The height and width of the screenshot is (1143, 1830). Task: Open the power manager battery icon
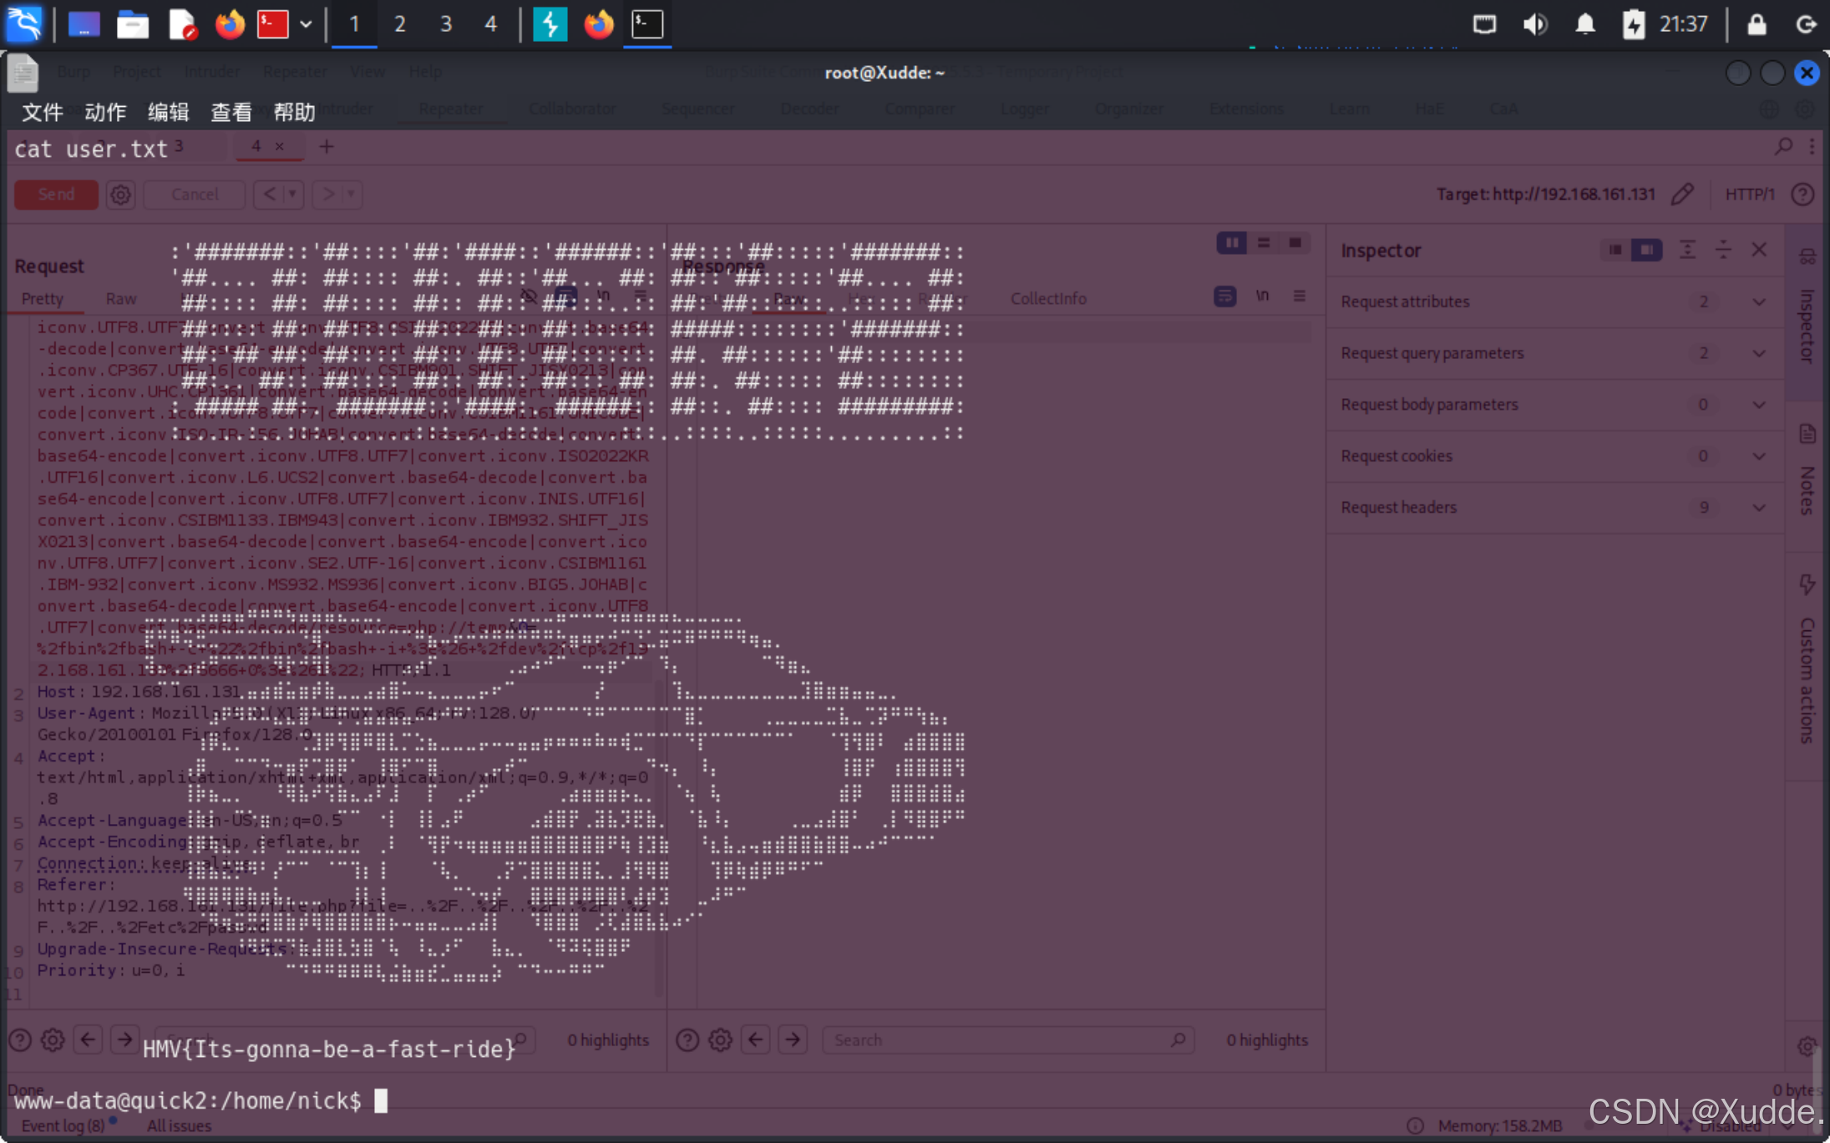1633,23
